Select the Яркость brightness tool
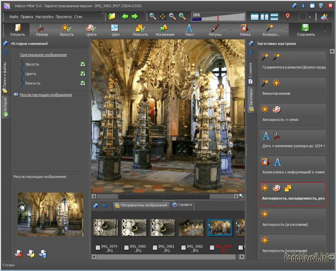 click(66, 30)
